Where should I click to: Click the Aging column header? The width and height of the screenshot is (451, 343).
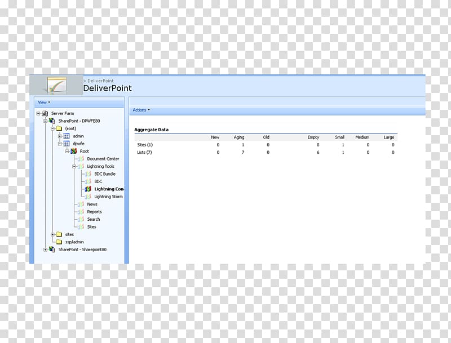click(239, 137)
